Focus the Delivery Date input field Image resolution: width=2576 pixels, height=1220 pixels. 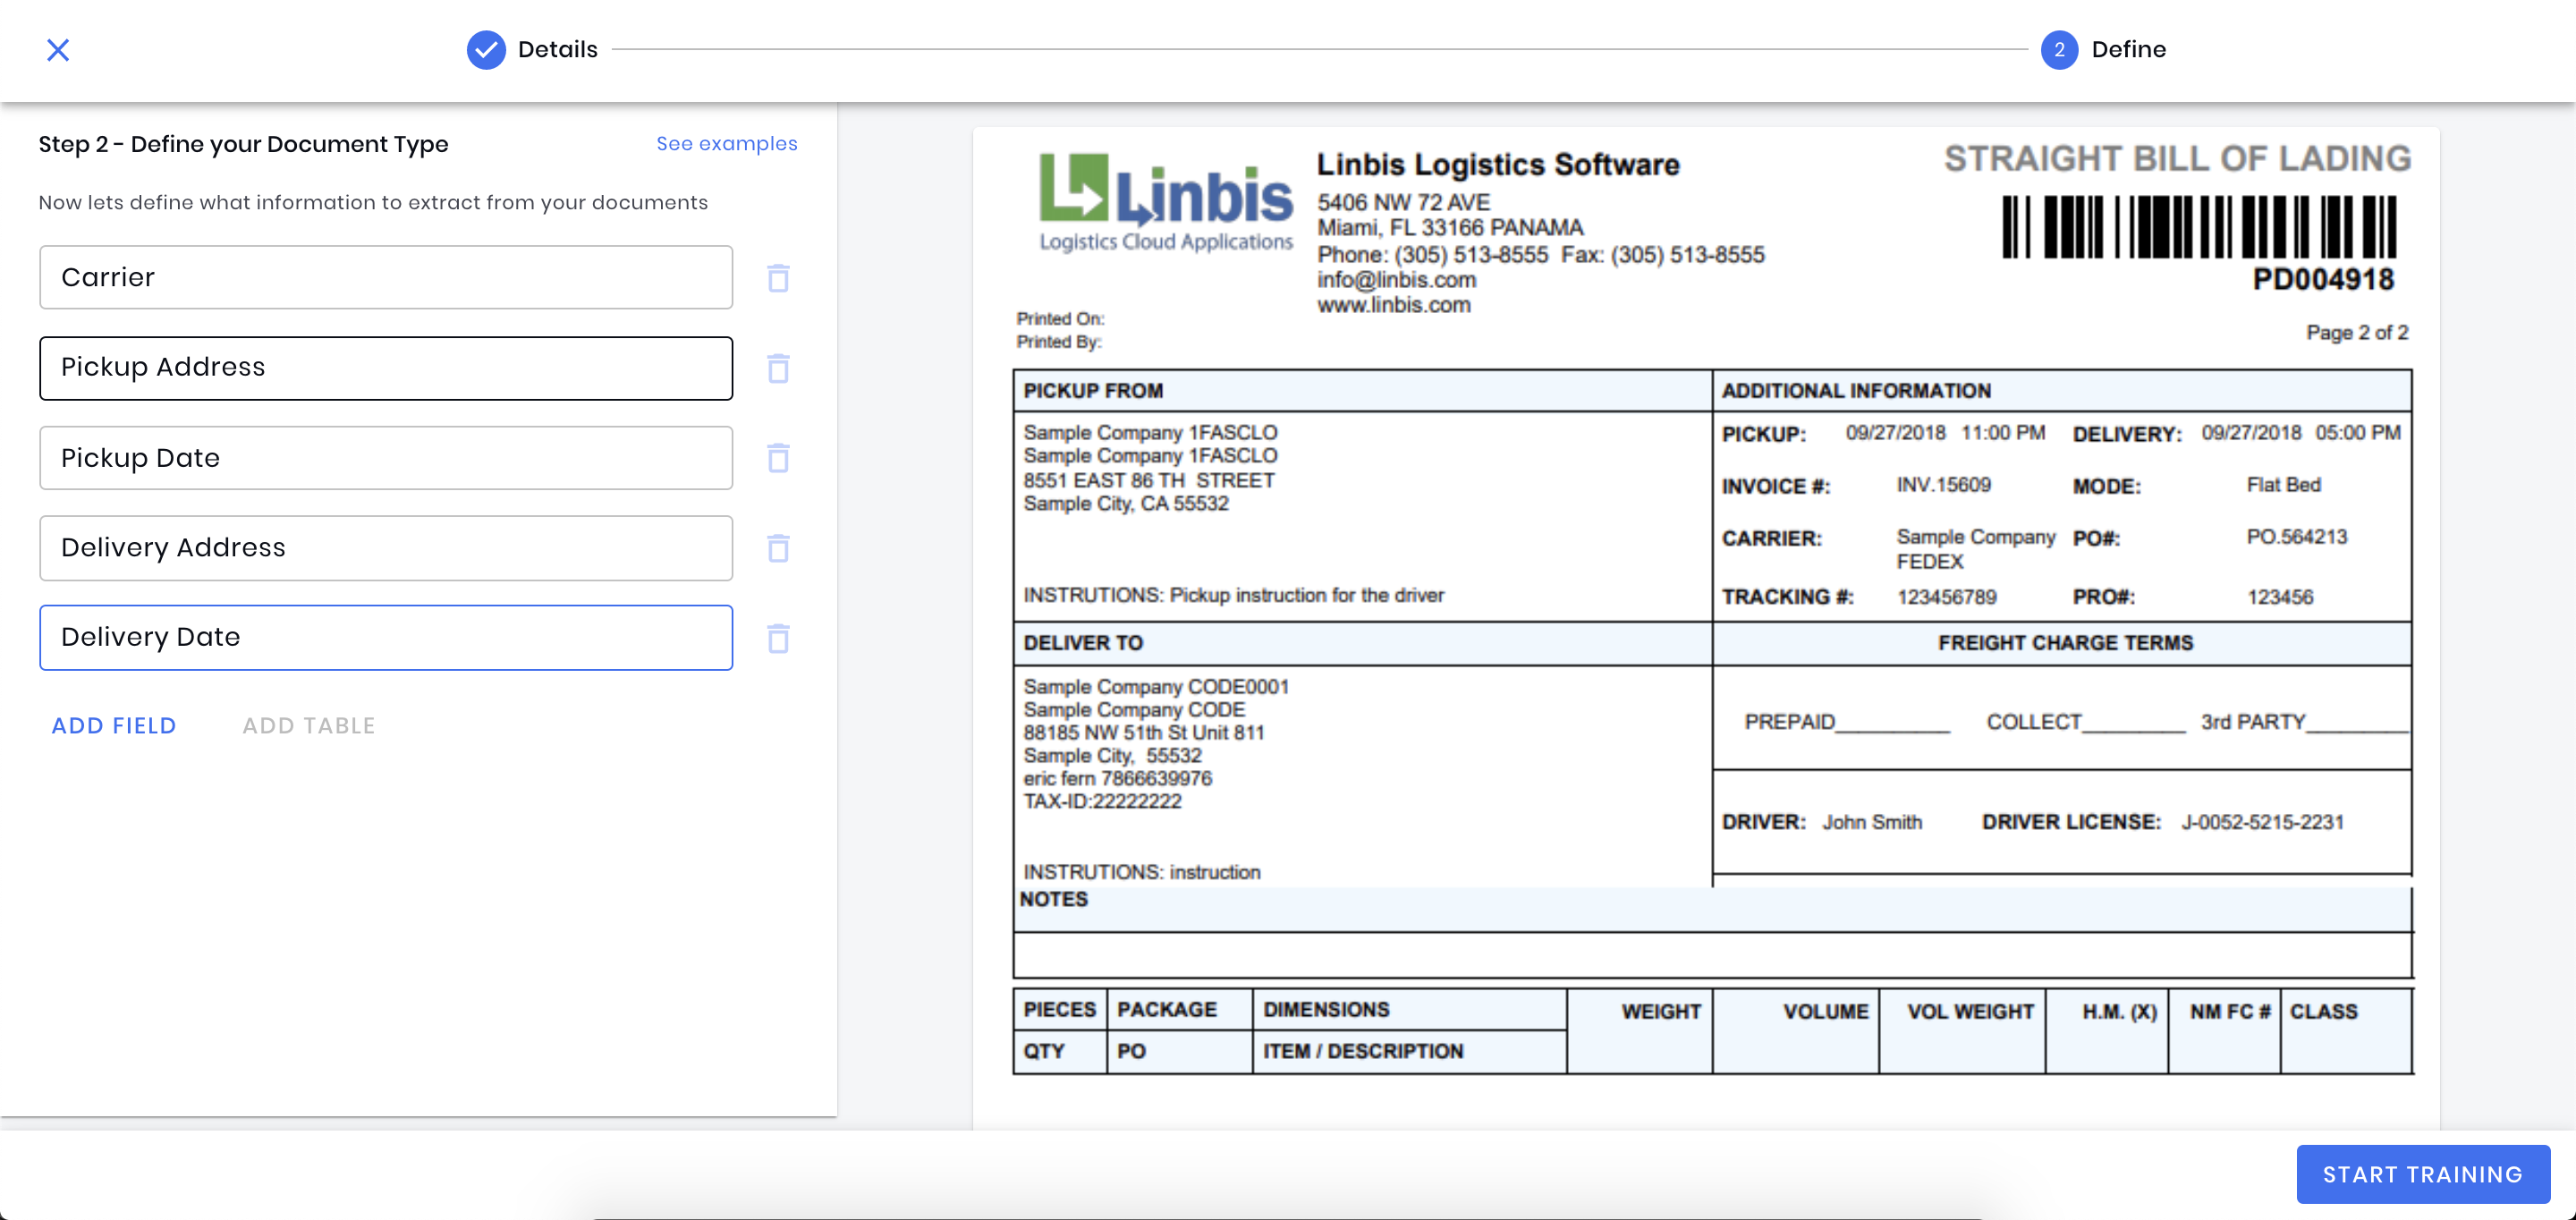386,638
